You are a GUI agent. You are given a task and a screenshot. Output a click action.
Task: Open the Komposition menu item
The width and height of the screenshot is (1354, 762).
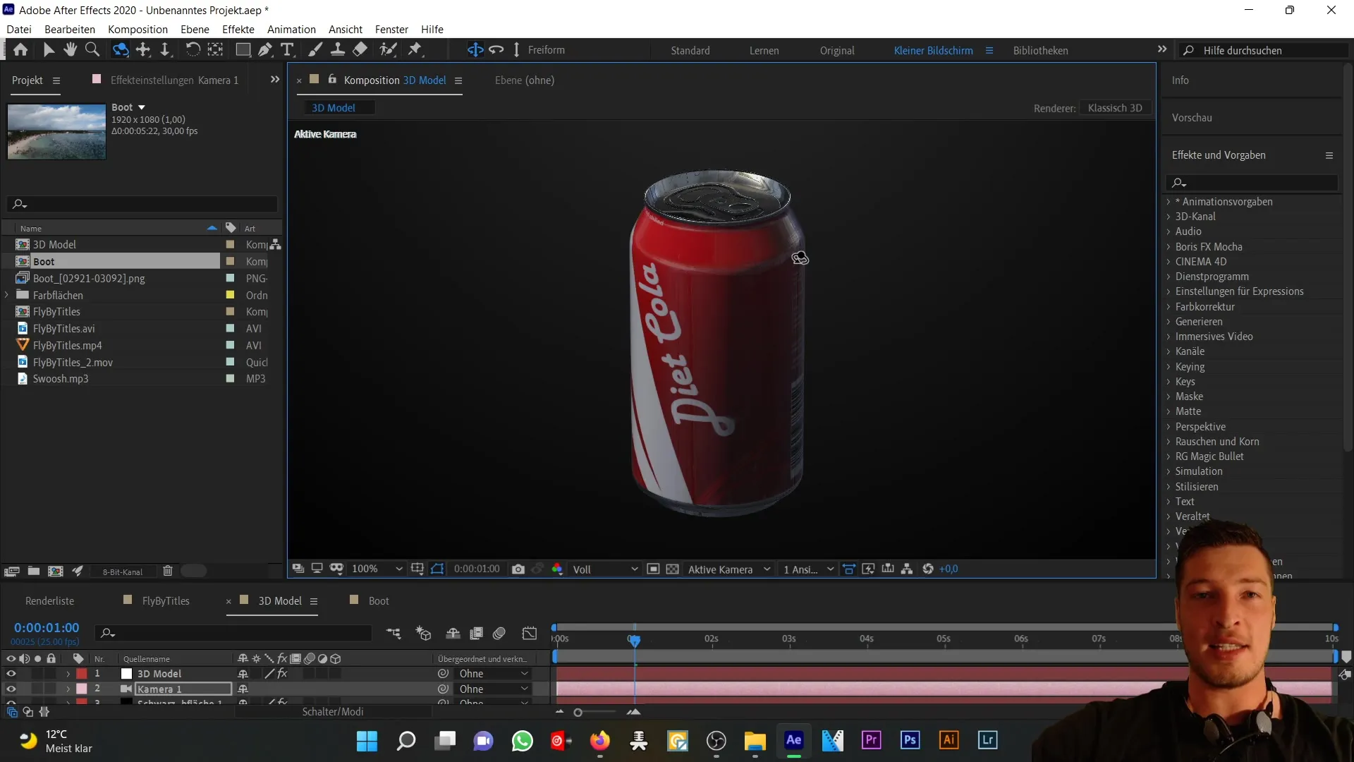pyautogui.click(x=138, y=29)
